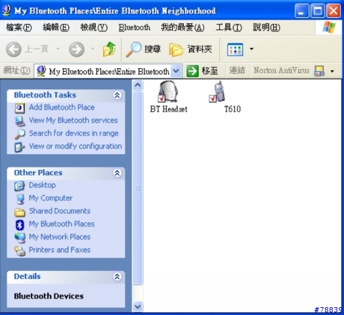Click the Bluetooth Devices details text
Image resolution: width=344 pixels, height=315 pixels.
[x=49, y=296]
